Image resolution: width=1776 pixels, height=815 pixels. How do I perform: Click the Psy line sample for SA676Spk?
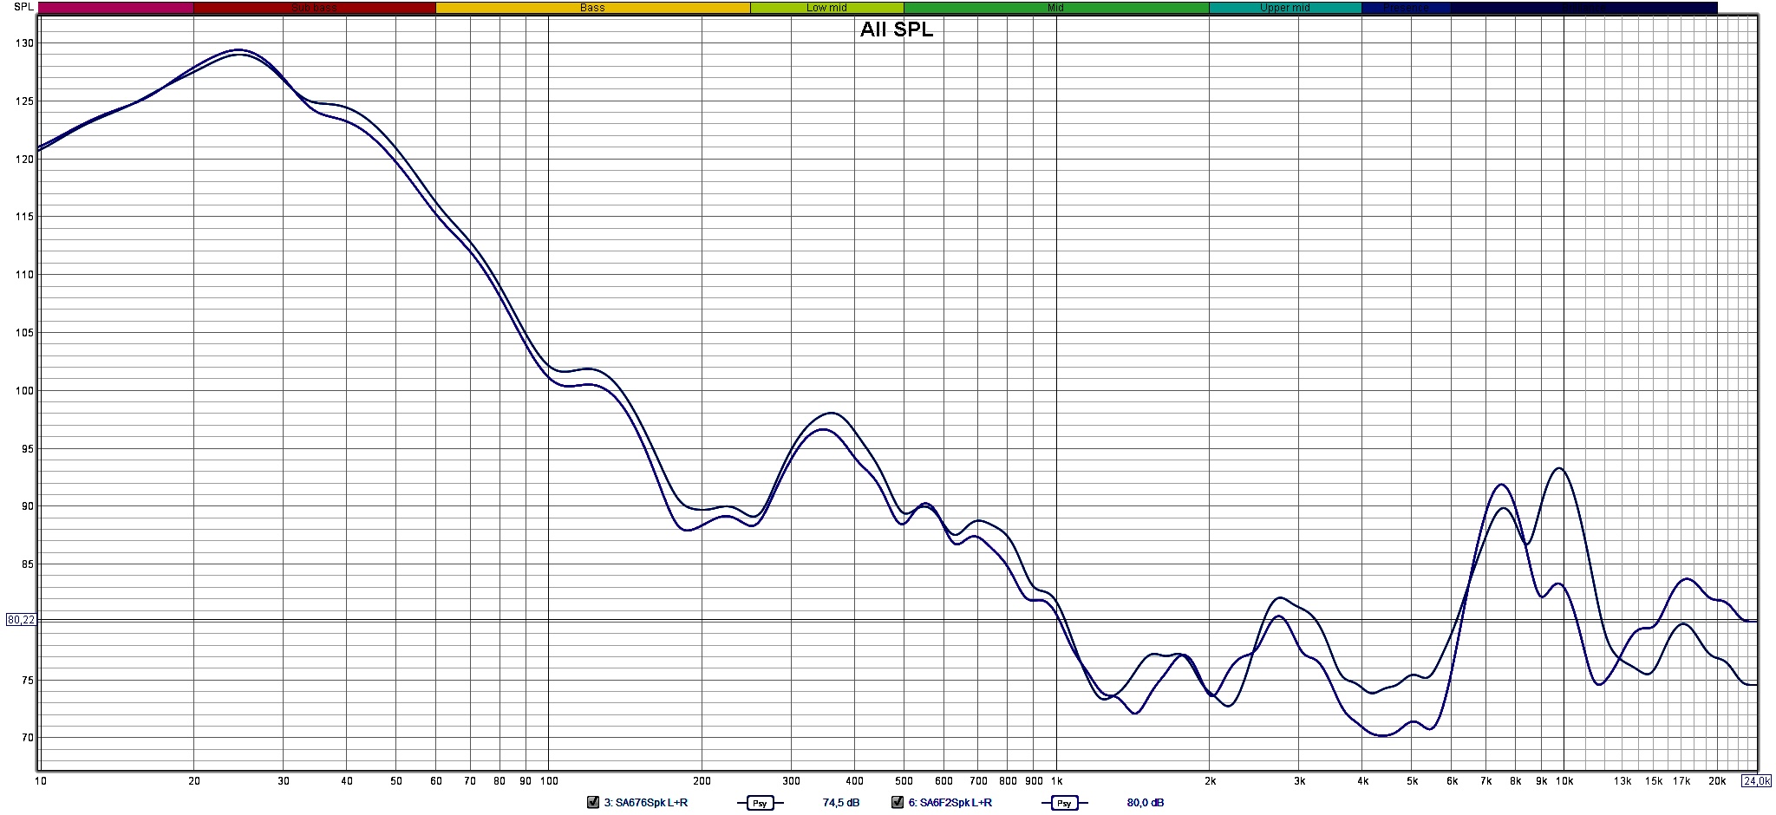tap(760, 803)
